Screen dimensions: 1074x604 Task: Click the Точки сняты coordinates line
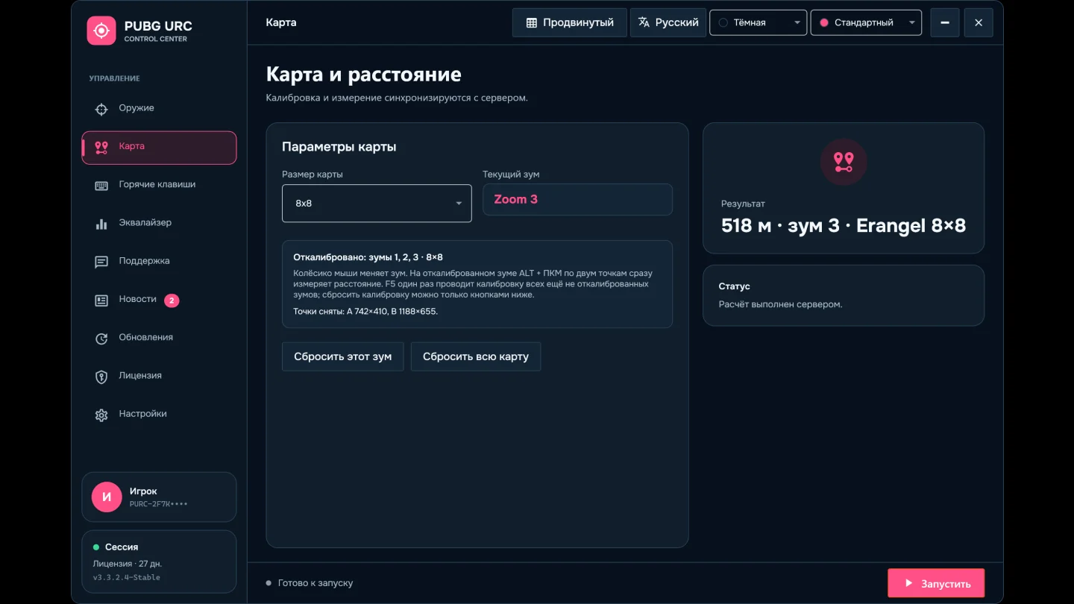pyautogui.click(x=365, y=311)
